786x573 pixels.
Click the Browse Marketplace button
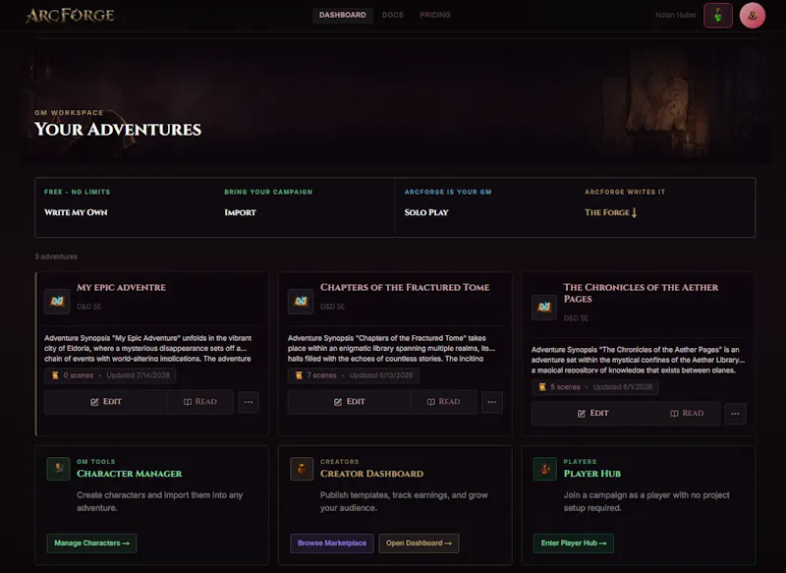332,544
